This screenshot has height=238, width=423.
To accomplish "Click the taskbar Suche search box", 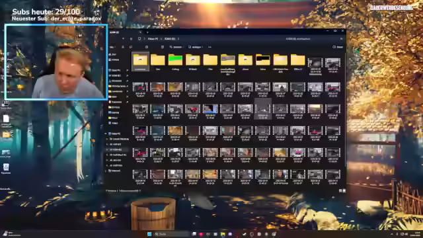I will 172,234.
